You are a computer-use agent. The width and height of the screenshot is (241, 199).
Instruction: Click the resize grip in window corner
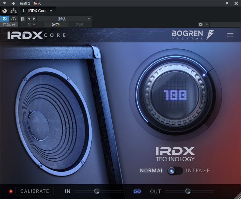point(238,196)
